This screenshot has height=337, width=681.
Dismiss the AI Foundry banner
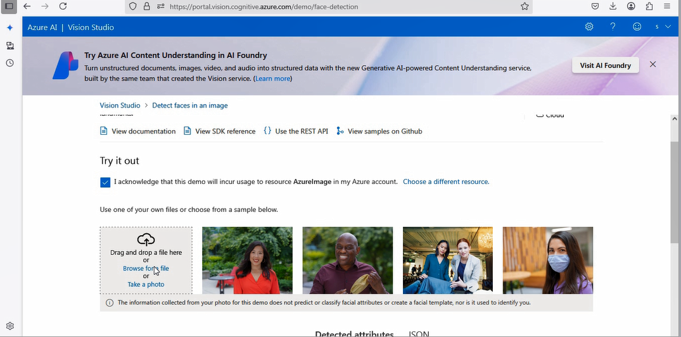pos(652,64)
